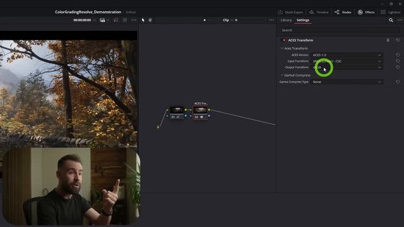Toggle the Nodes panel button

click(343, 12)
